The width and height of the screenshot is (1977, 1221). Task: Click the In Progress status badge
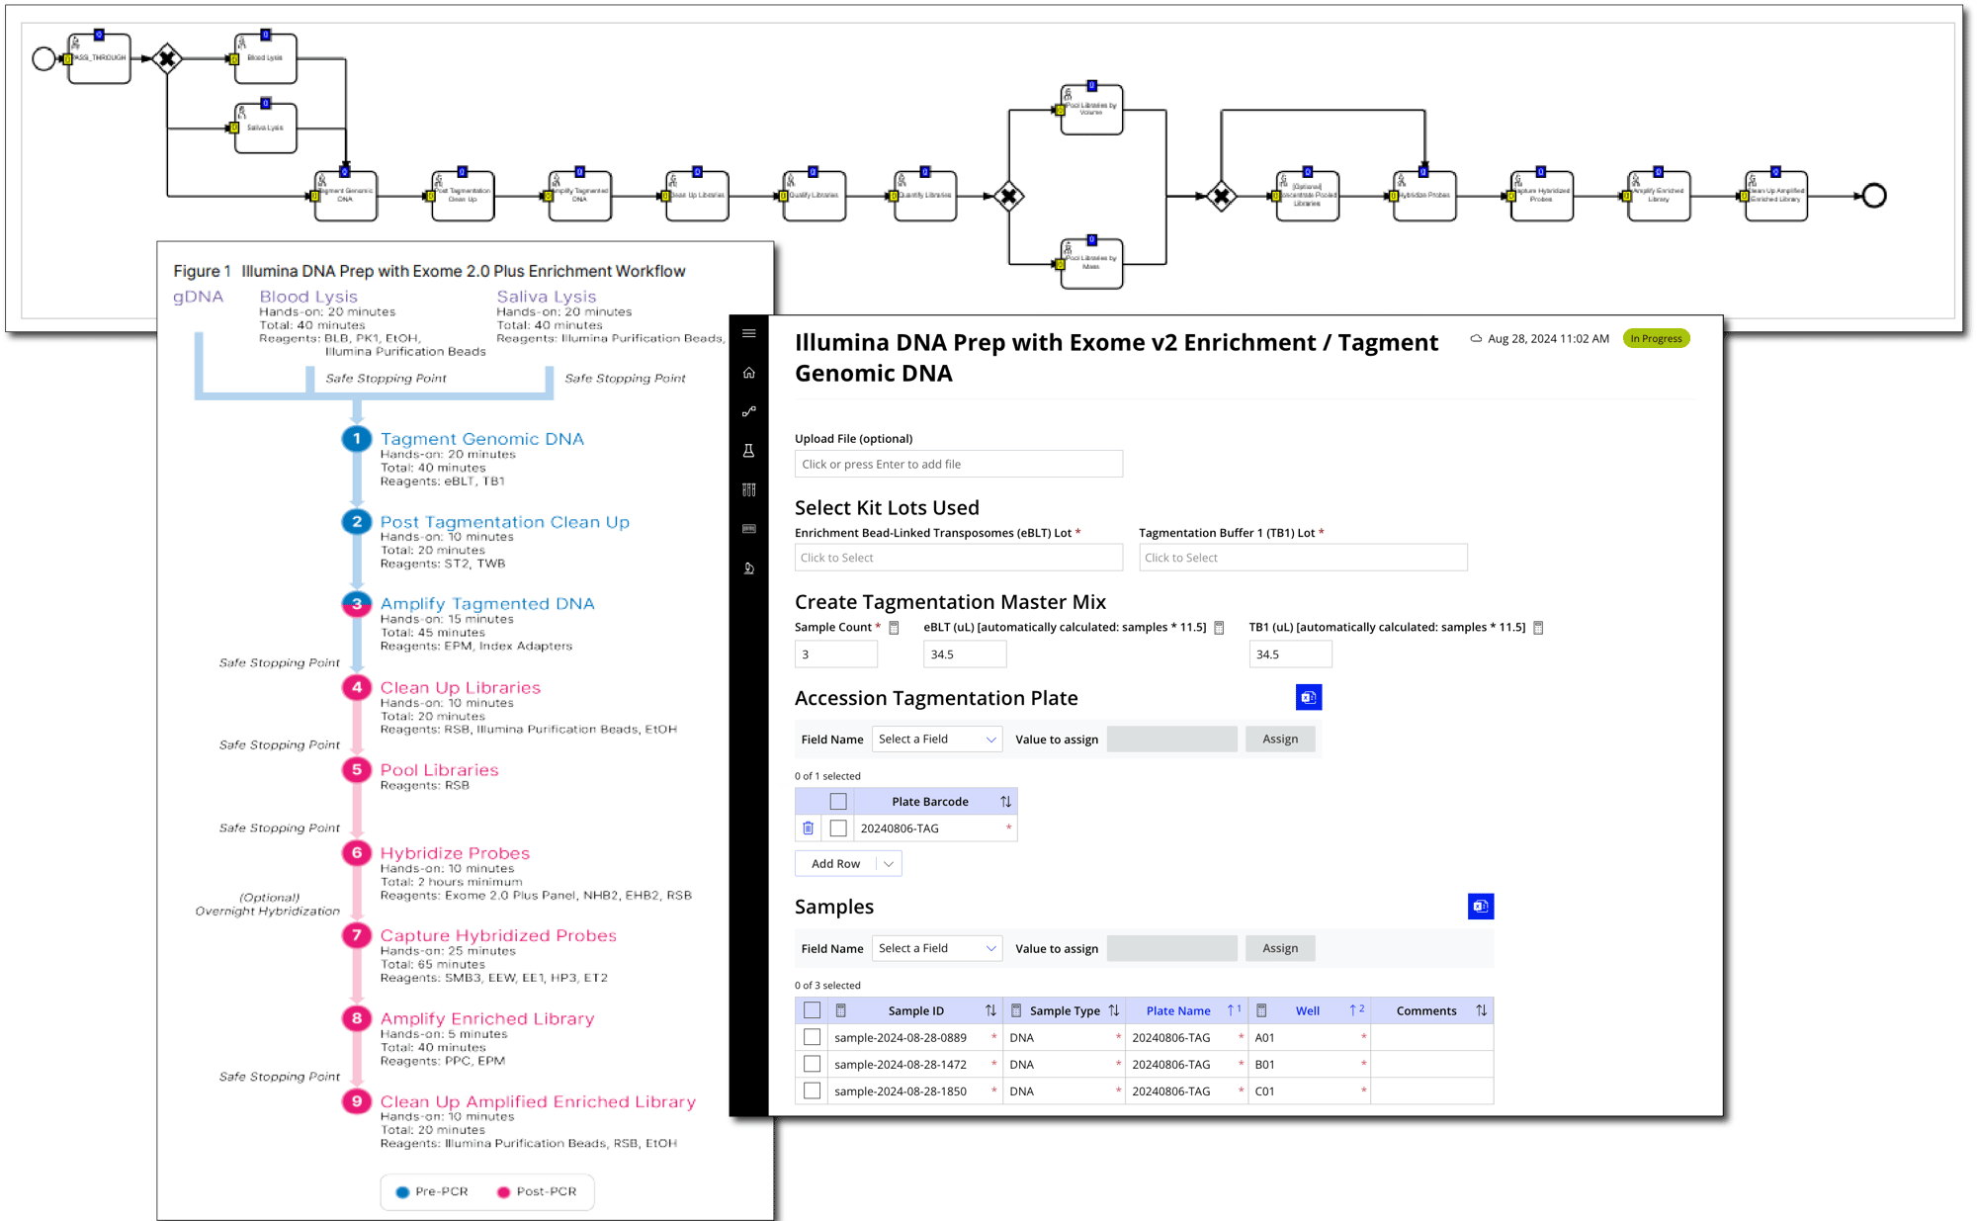coord(1656,338)
